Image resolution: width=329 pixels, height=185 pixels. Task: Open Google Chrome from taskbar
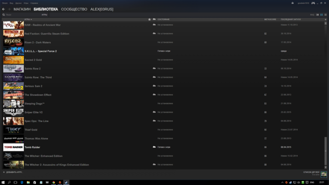click(53, 182)
